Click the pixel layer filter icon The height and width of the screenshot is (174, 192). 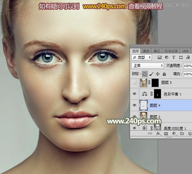pyautogui.click(x=160, y=57)
